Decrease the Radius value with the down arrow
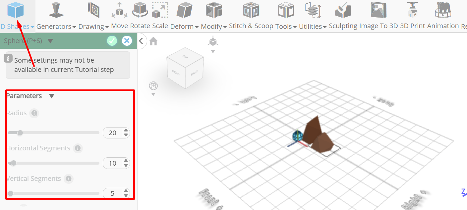This screenshot has width=467, height=210. tap(126, 135)
